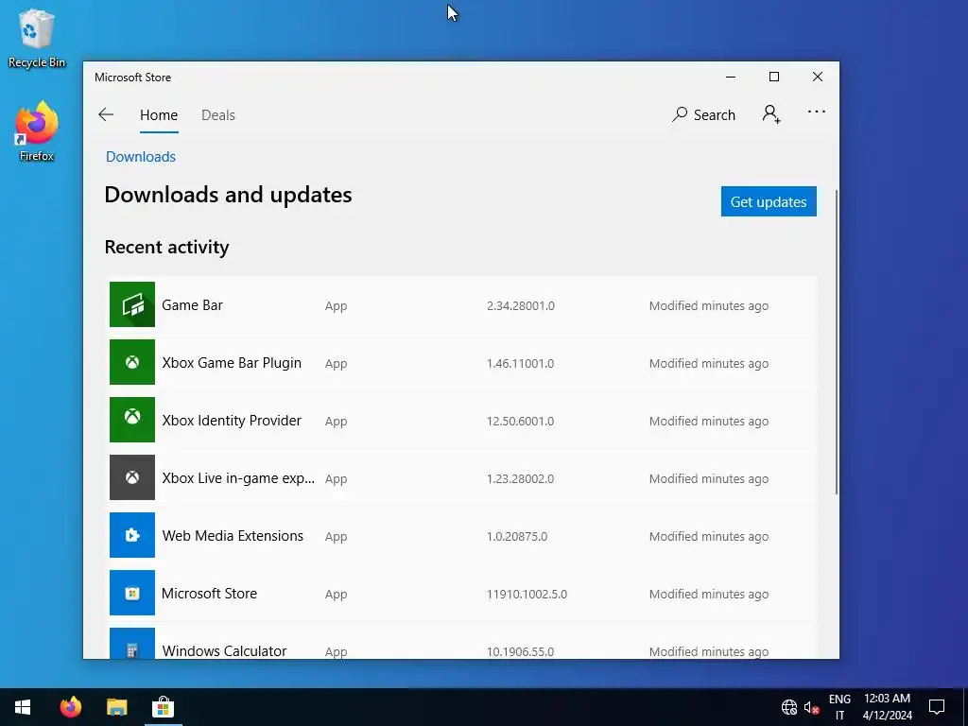Open the sign-in account icon
The height and width of the screenshot is (726, 968).
(x=771, y=114)
